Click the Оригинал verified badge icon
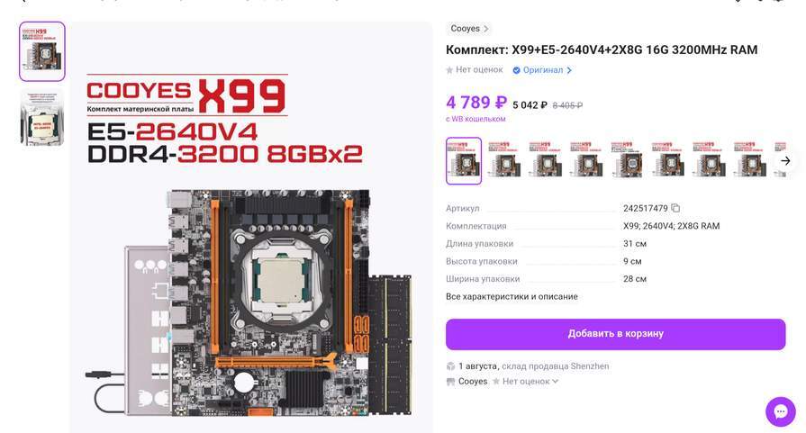 (x=516, y=70)
